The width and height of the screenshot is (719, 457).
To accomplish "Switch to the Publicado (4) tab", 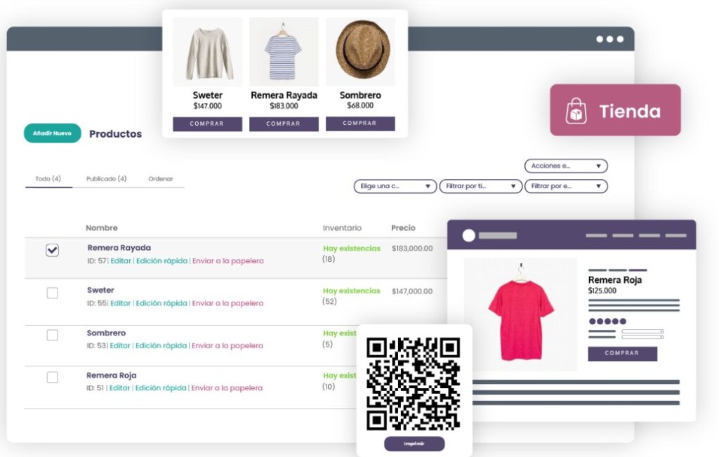I will point(107,179).
